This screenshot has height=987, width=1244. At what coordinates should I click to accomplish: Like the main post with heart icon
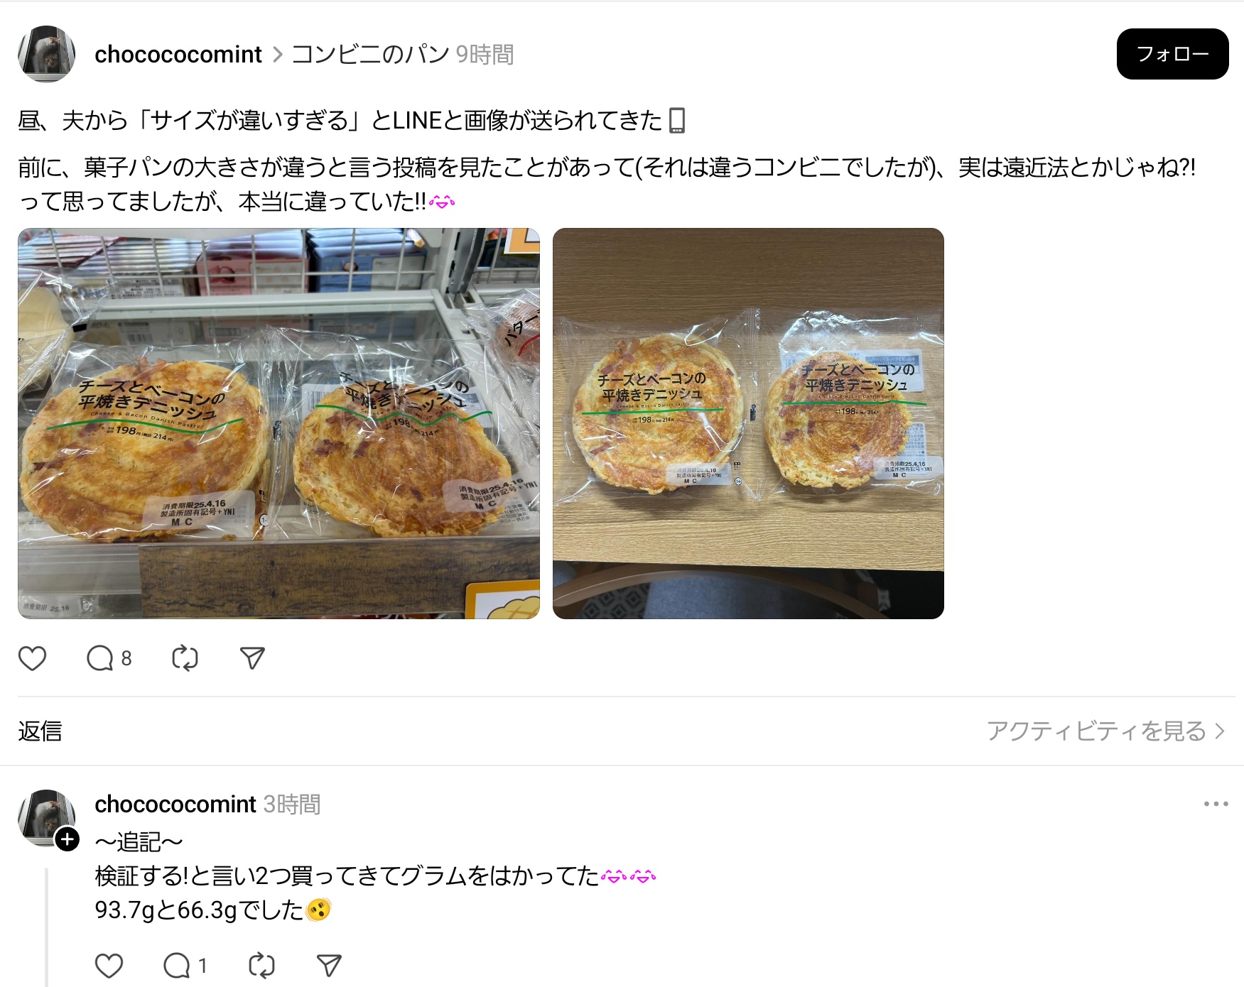pos(32,658)
